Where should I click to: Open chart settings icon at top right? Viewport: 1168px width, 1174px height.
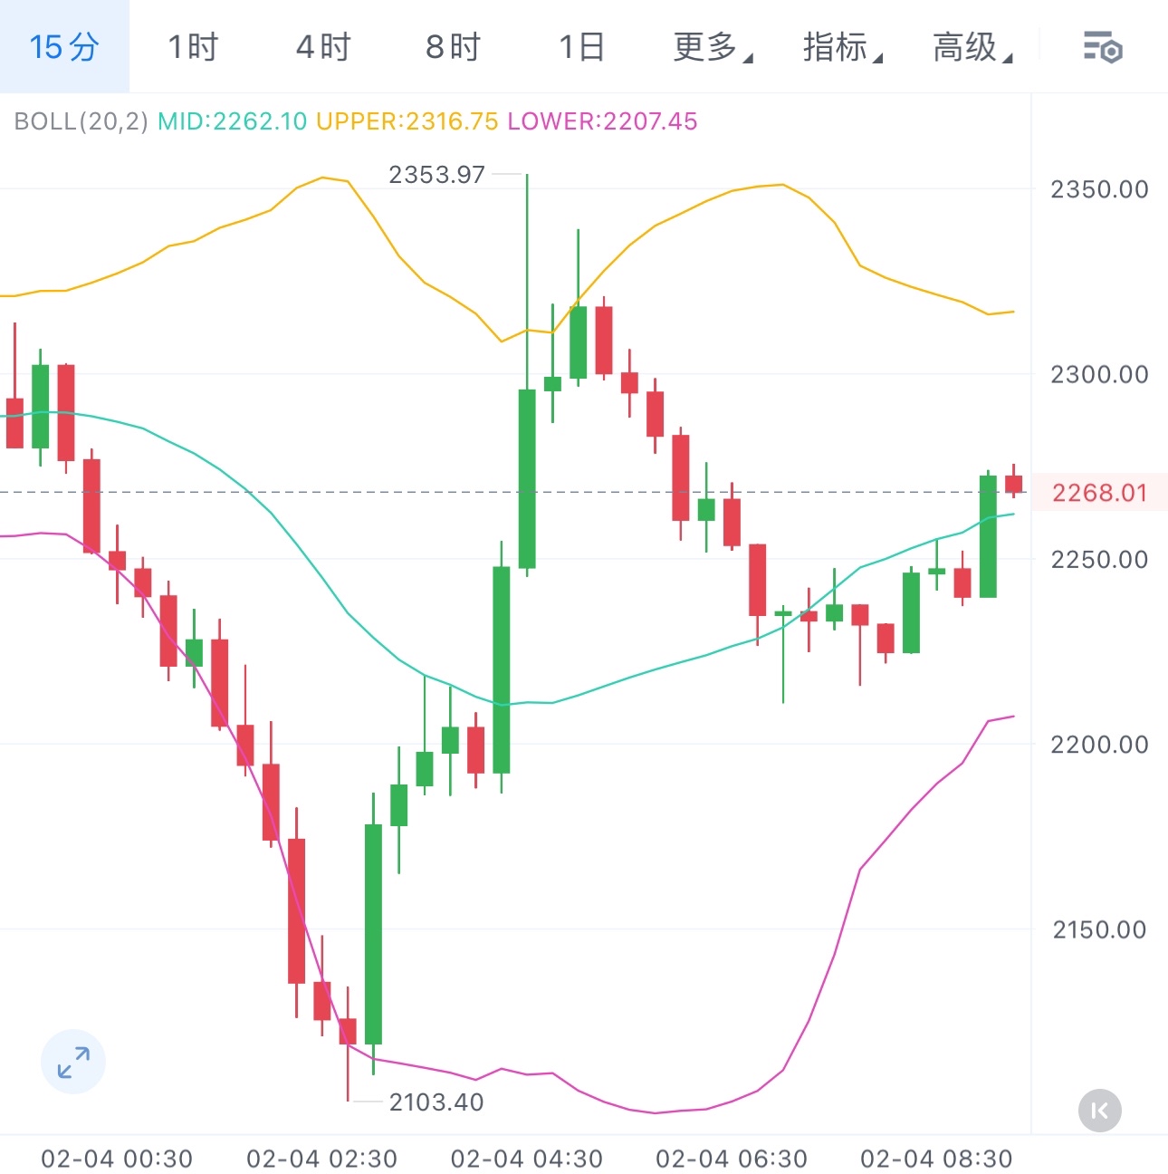[x=1102, y=47]
